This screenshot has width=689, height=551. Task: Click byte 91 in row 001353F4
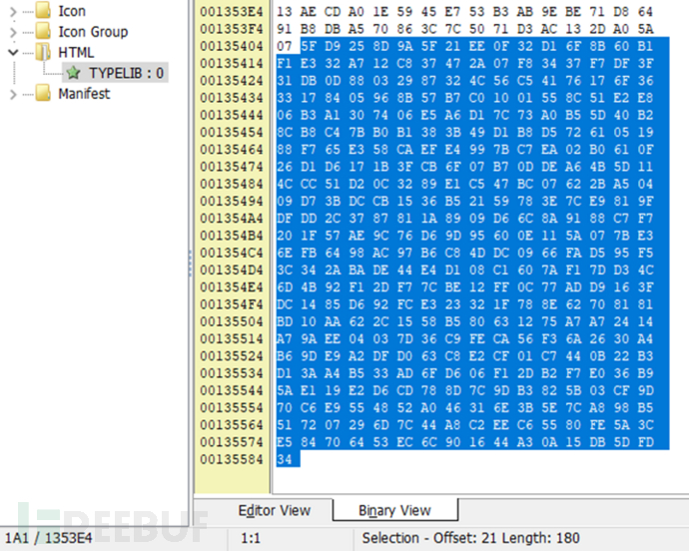point(285,29)
